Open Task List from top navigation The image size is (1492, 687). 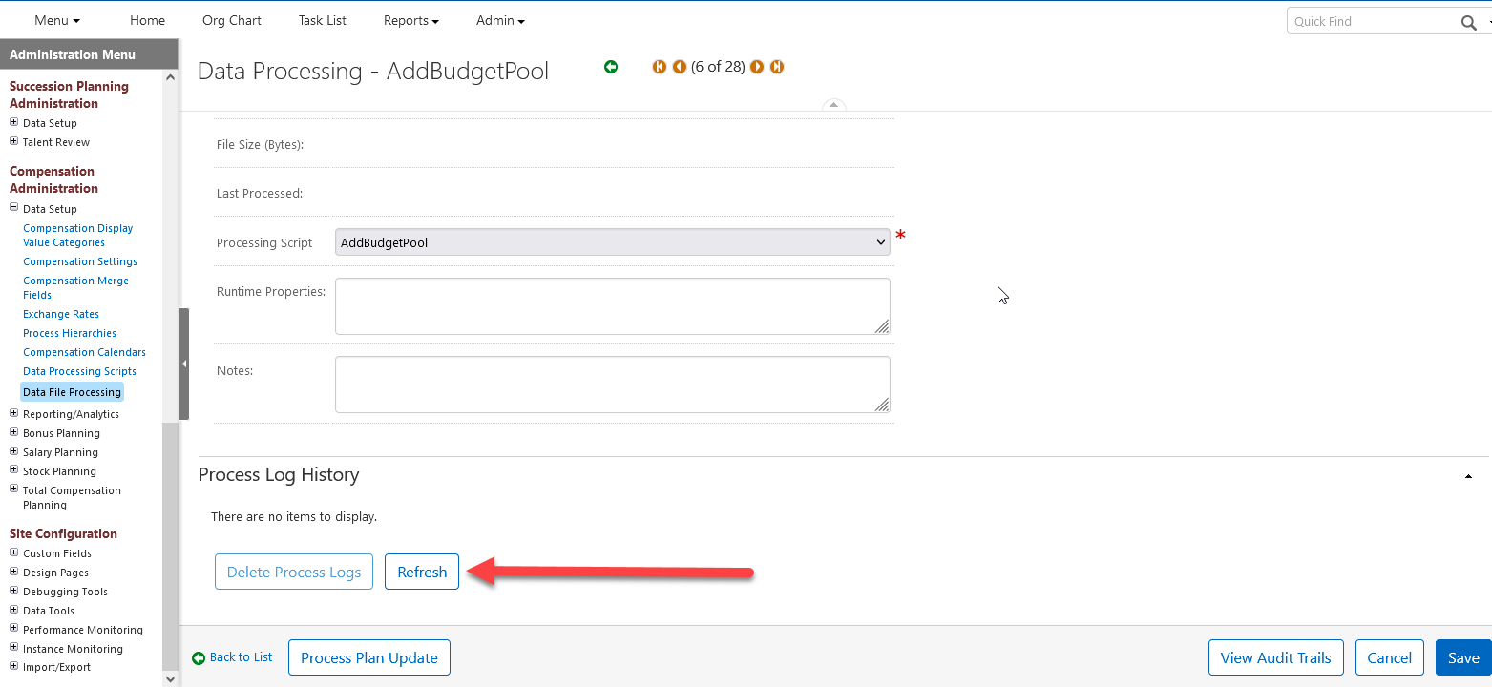coord(323,20)
